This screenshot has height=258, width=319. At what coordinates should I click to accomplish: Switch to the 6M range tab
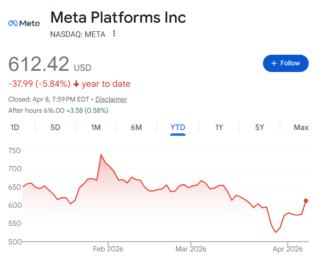click(136, 127)
